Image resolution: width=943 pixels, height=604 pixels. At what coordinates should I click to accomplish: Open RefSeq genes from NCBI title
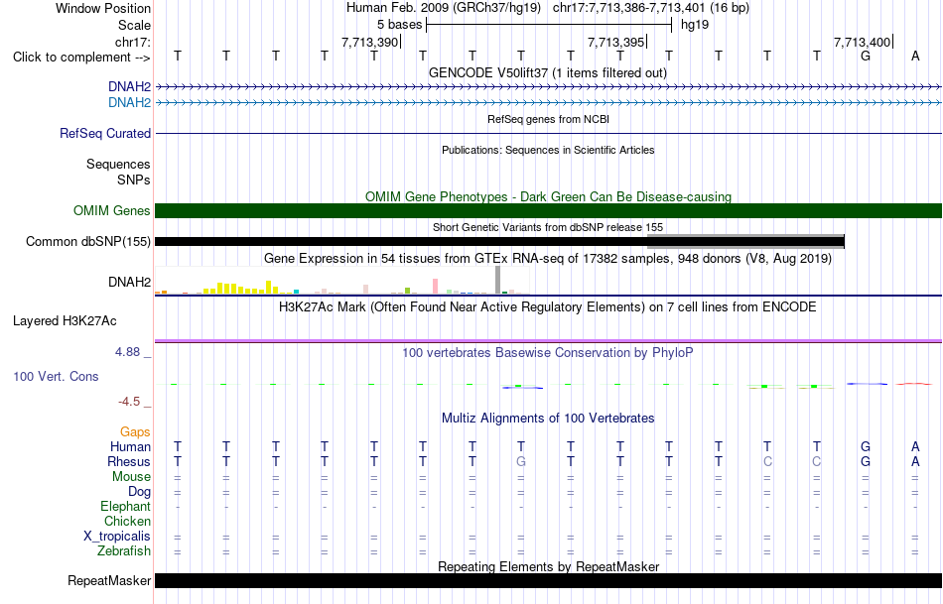coord(548,119)
